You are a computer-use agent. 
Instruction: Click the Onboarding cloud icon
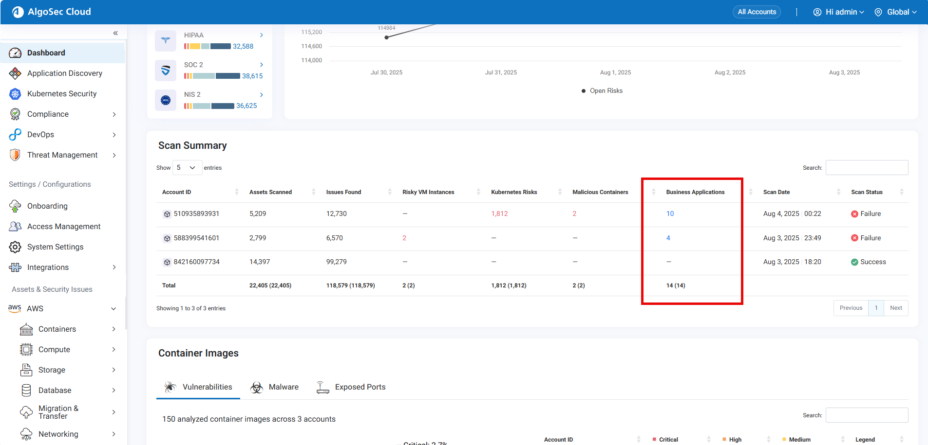point(15,206)
